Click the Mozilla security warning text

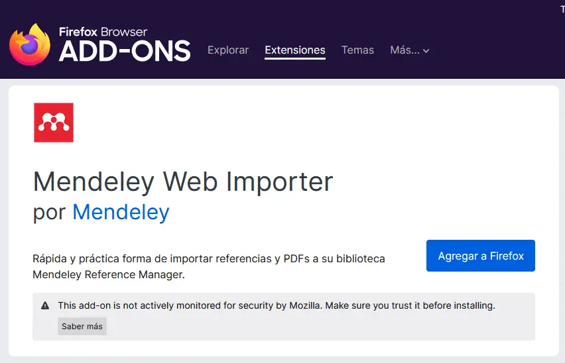coord(277,305)
